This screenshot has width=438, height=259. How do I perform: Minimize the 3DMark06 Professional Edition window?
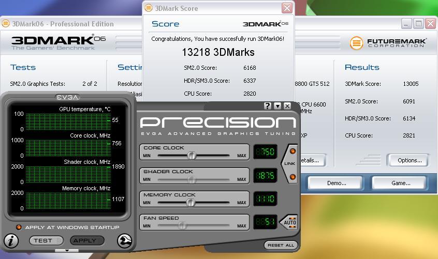pos(406,24)
